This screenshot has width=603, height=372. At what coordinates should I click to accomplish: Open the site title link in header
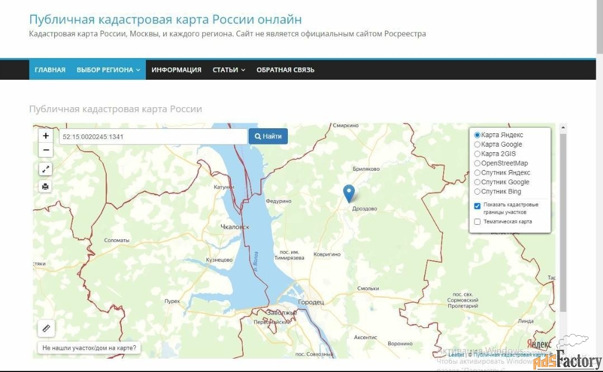click(x=165, y=20)
